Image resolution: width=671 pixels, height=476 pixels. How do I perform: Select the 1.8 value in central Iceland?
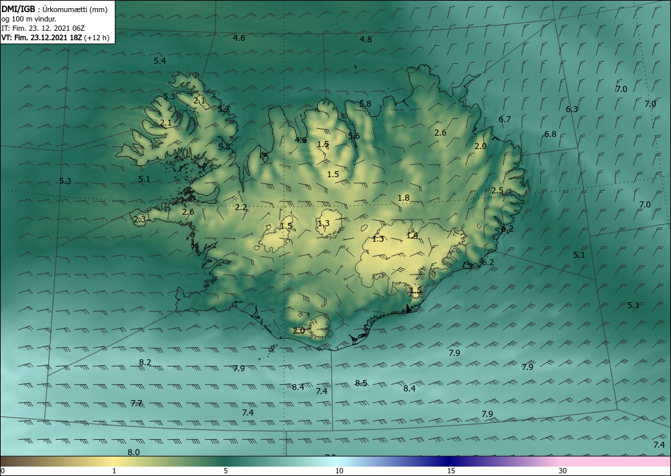[x=403, y=198]
